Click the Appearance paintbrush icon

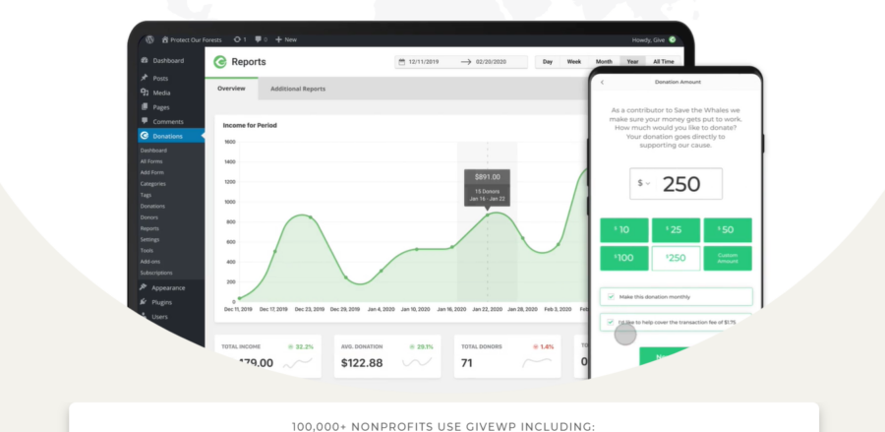click(x=144, y=287)
